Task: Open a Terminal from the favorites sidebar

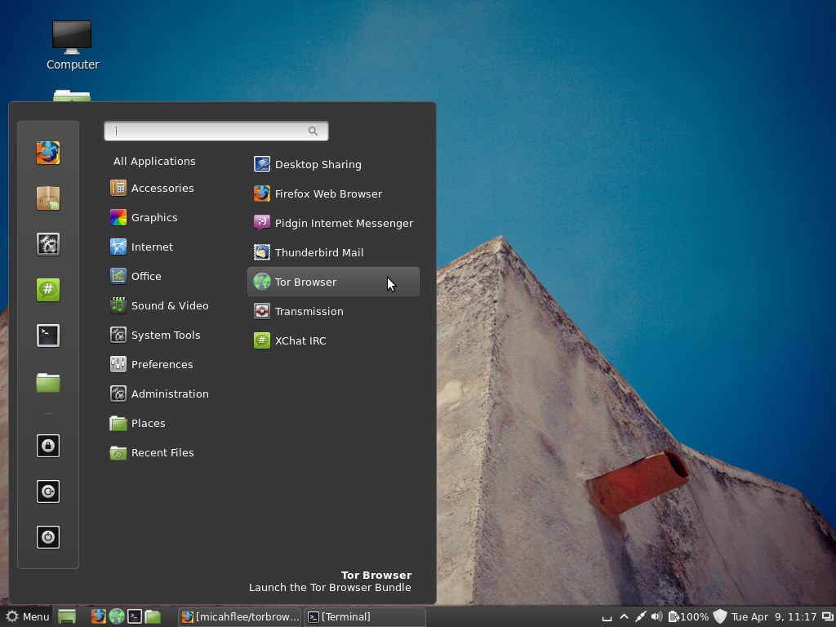Action: click(47, 335)
